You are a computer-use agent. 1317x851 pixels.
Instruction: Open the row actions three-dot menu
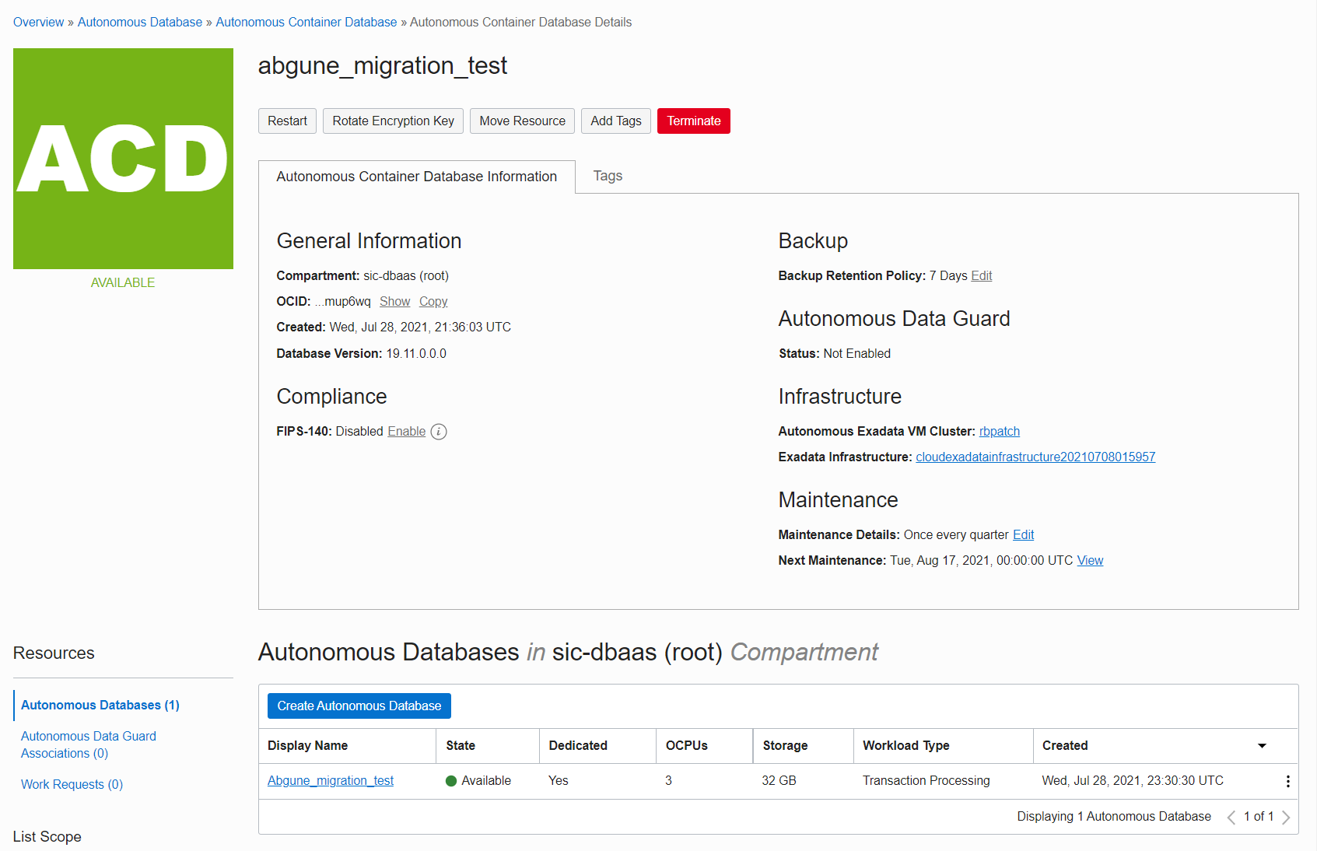pyautogui.click(x=1287, y=781)
